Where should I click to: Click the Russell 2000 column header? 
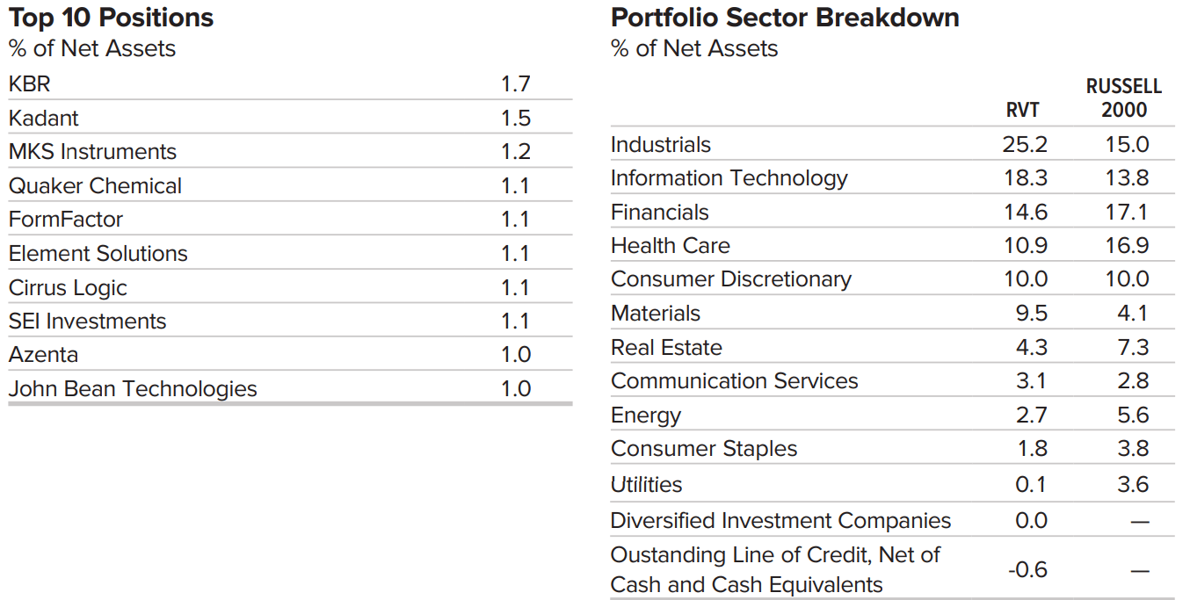(x=1124, y=98)
